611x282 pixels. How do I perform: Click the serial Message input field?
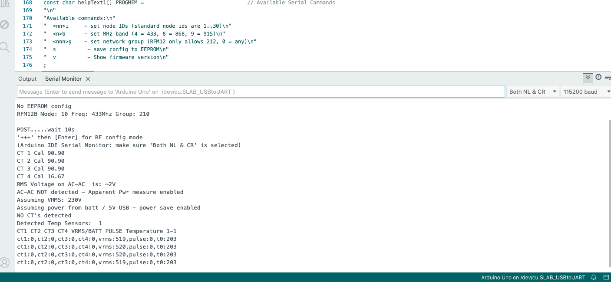261,92
